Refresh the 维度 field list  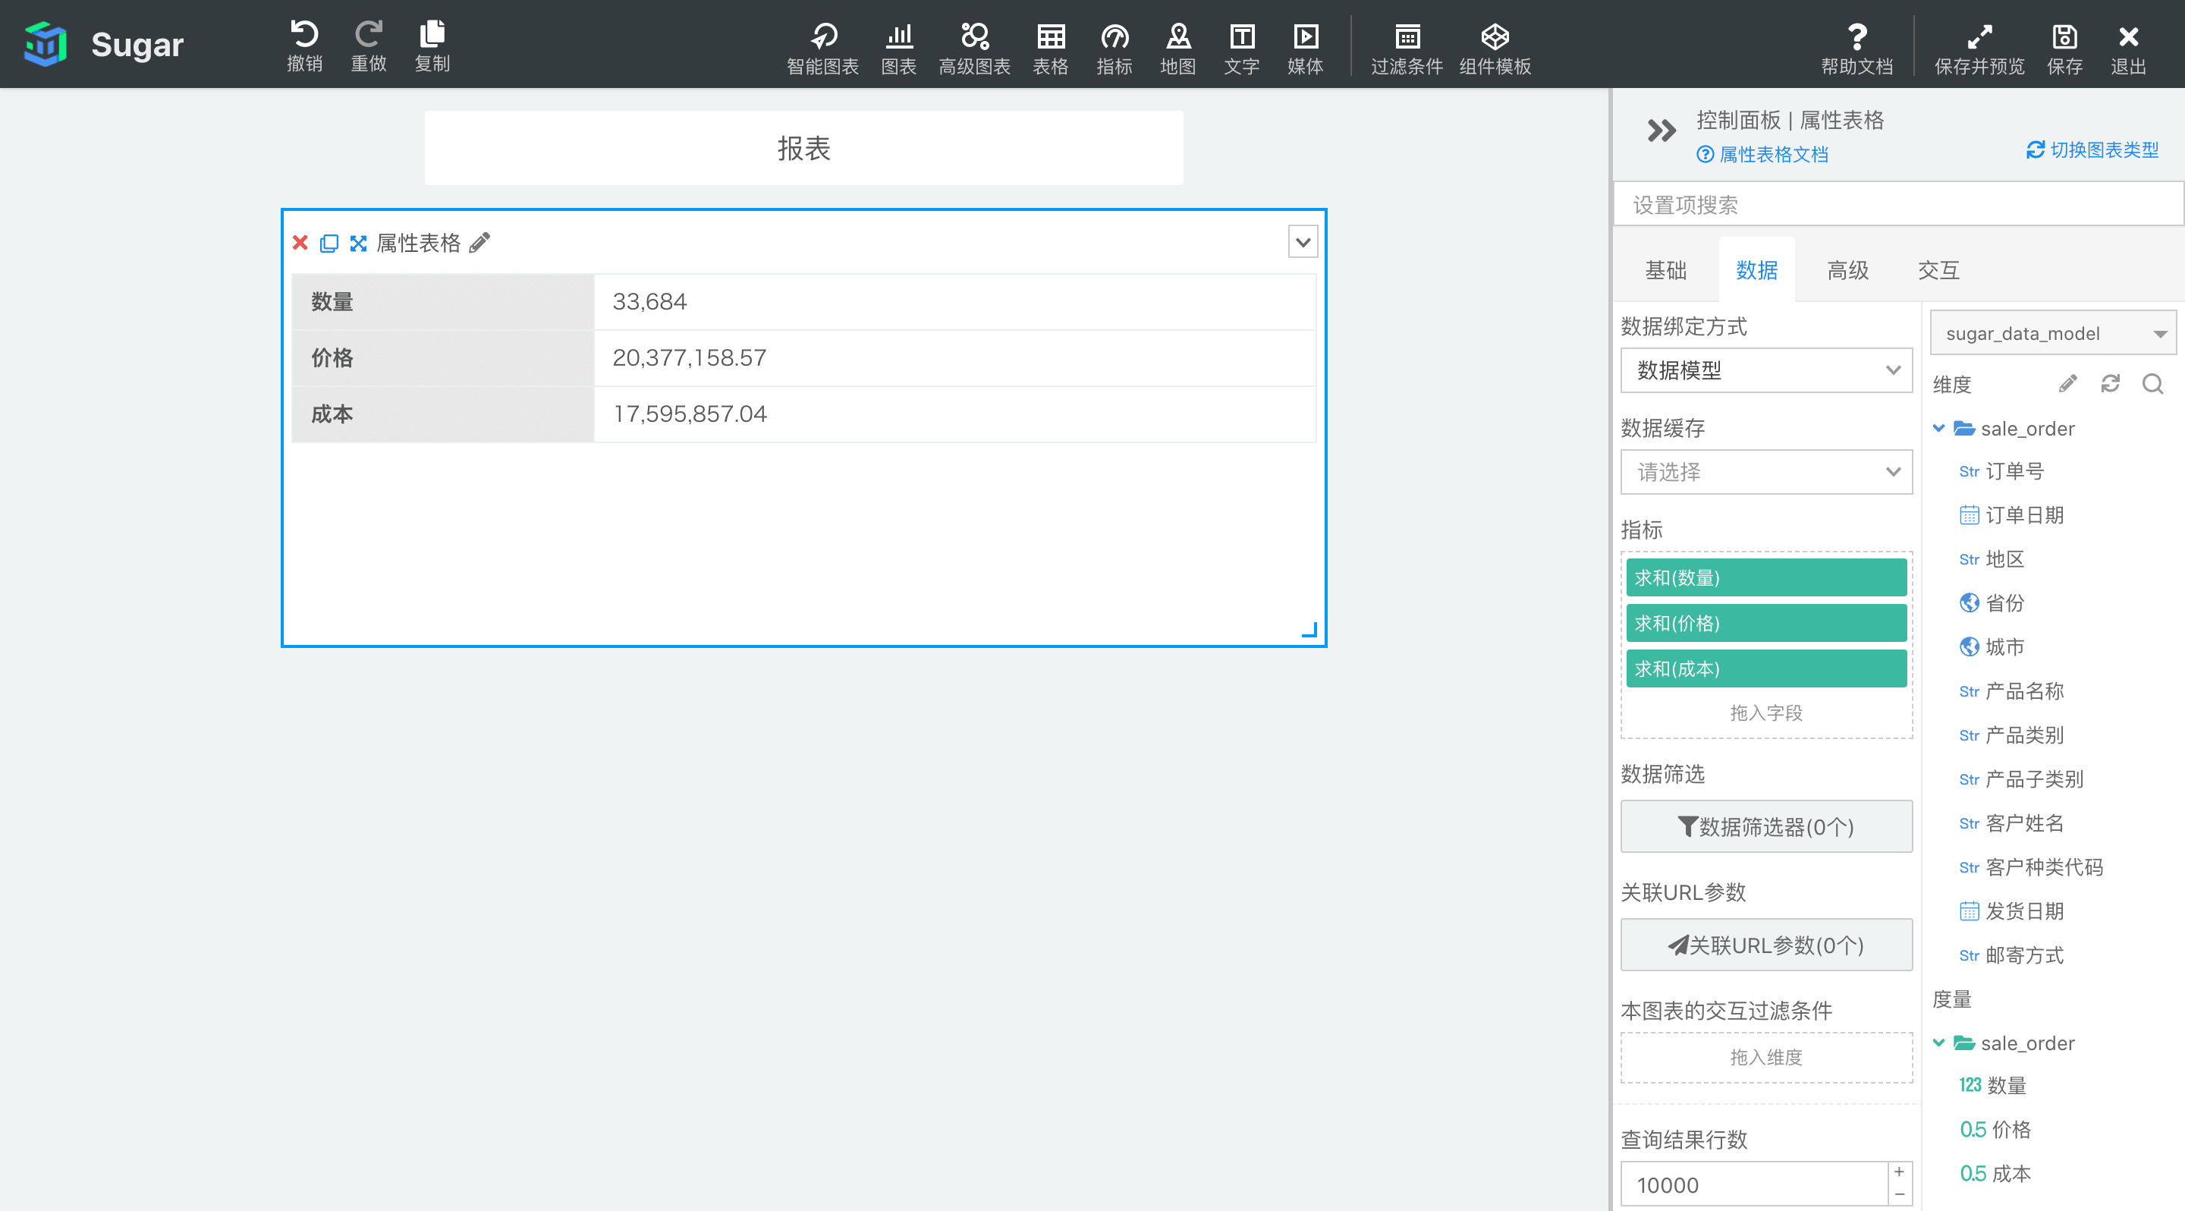2111,384
